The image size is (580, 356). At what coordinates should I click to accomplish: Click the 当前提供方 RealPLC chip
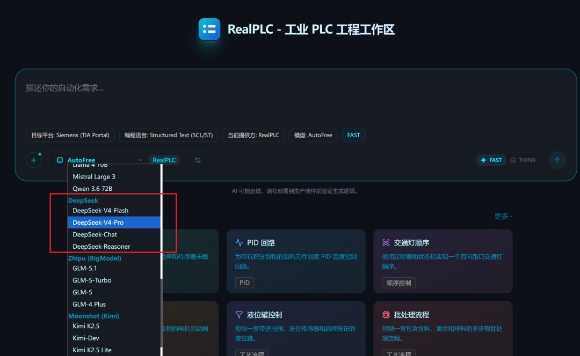pyautogui.click(x=253, y=135)
